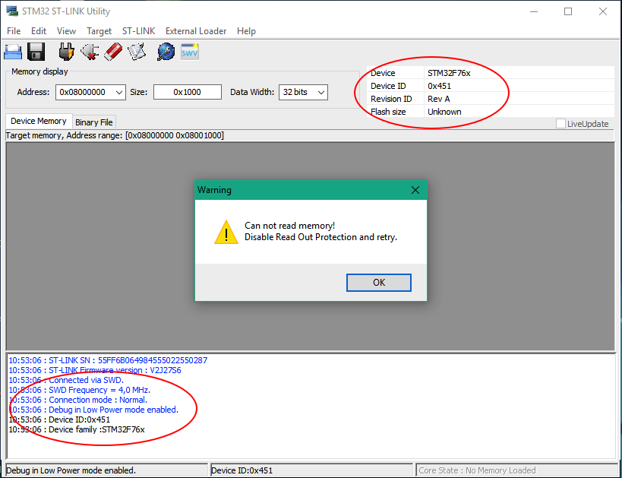Click the STM32 ST-LINK Utility title icon
The height and width of the screenshot is (478, 622).
tap(12, 11)
